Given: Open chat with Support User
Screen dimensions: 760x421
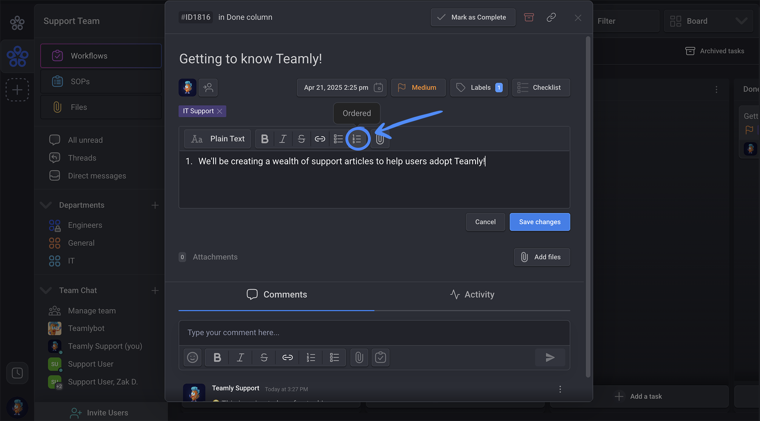Looking at the screenshot, I should pos(91,364).
